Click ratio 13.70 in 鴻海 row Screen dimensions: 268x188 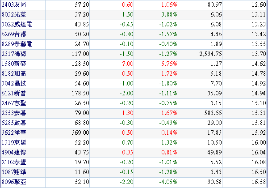259,54
